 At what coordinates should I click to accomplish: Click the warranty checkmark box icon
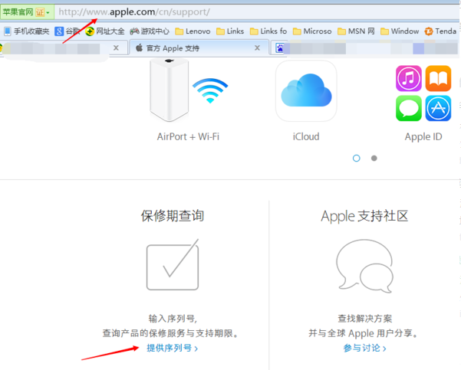point(173,264)
